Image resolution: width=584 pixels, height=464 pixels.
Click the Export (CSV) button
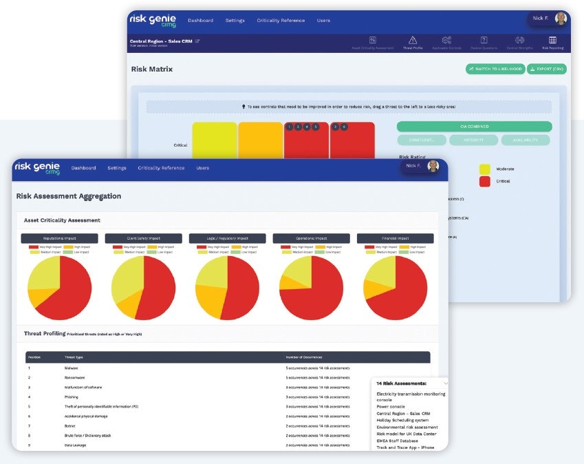click(547, 69)
